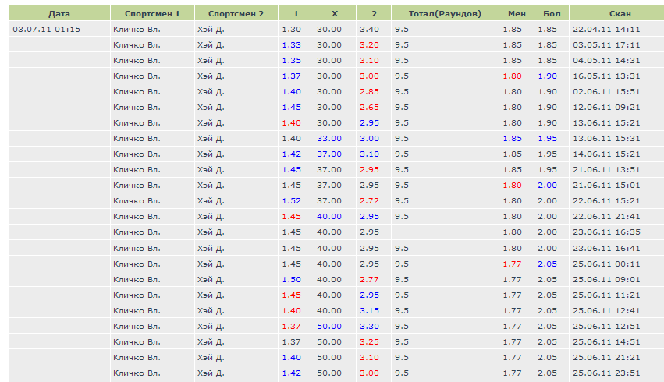
Task: Select scan time 25.06.11 11:21
Action: coord(606,295)
